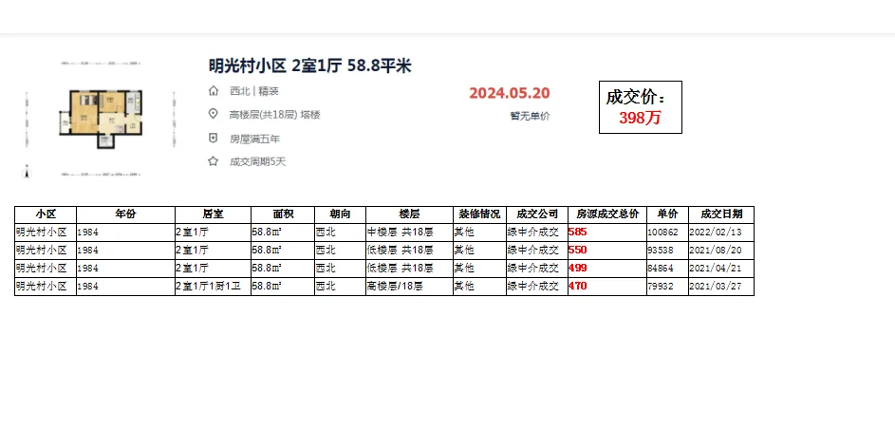Click 绿中介成交 in the 585 row
The height and width of the screenshot is (447, 895).
coord(536,233)
